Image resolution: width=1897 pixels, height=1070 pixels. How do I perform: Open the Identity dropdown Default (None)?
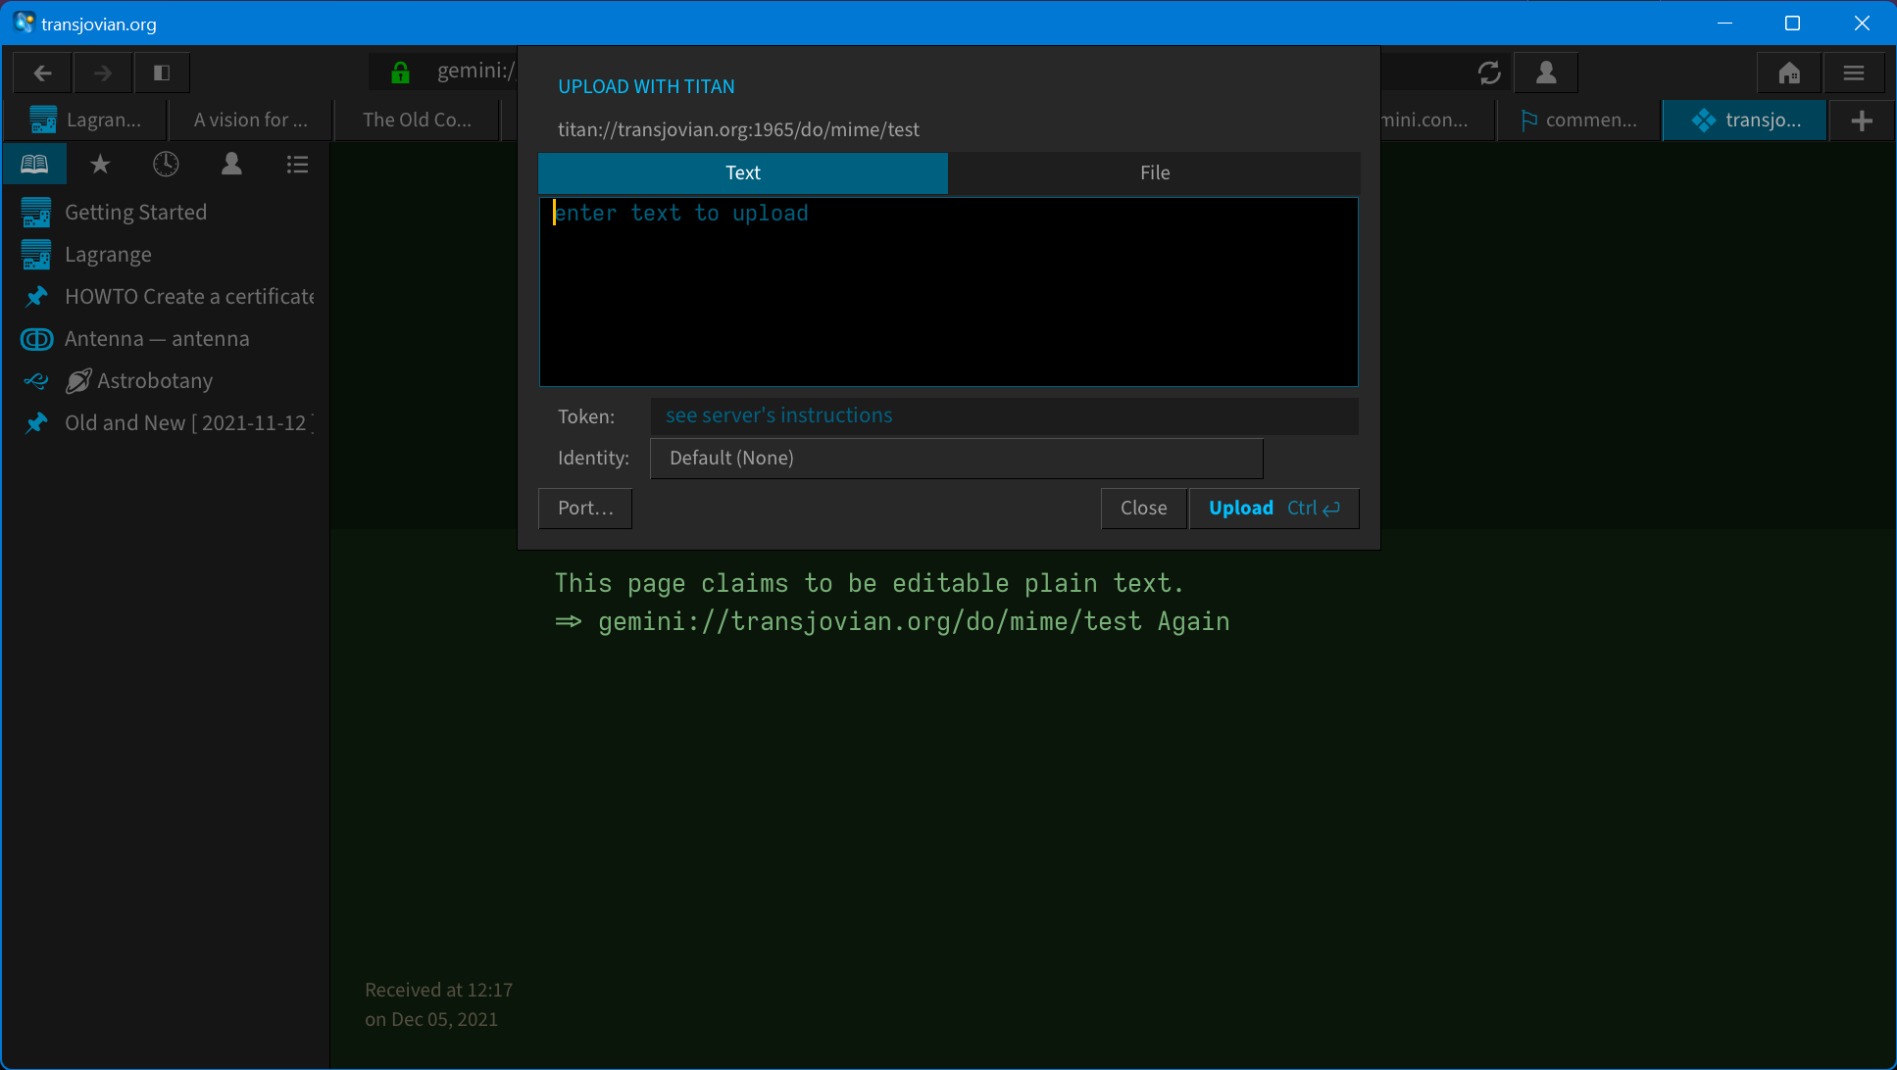pyautogui.click(x=956, y=459)
